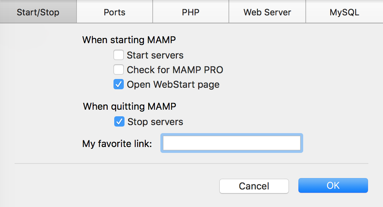Screen dimensions: 383x207
Task: Tick the Check for MAMP PRO checkbox
Action: [x=118, y=69]
